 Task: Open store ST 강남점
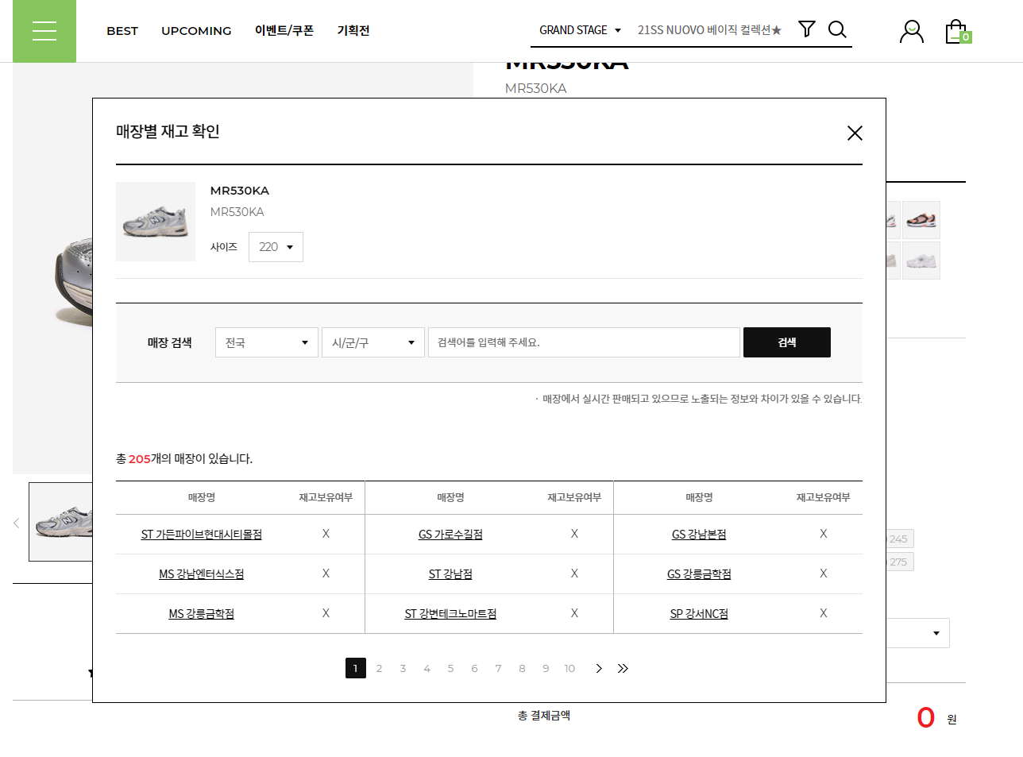tap(450, 574)
